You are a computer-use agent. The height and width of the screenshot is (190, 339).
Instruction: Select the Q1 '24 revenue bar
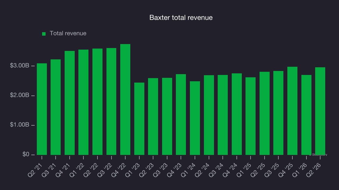(195, 118)
